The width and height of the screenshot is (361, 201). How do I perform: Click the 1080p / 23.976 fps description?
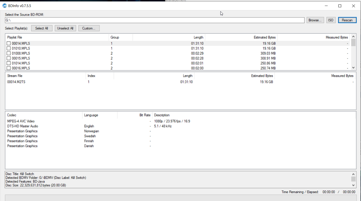pyautogui.click(x=172, y=121)
